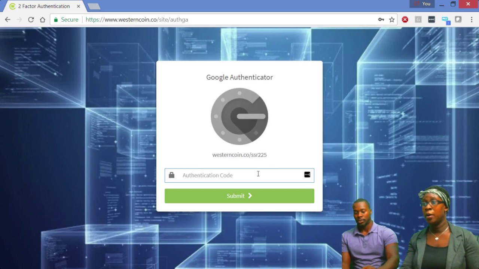Click the lock icon in code field
The image size is (479, 269).
[171, 175]
